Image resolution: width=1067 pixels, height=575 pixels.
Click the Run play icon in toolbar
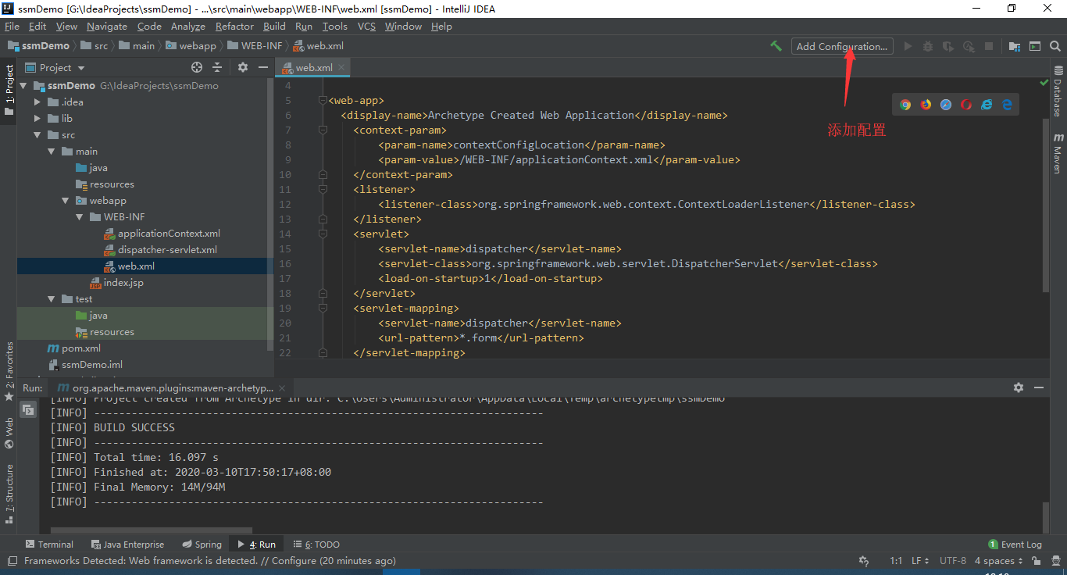[x=908, y=46]
